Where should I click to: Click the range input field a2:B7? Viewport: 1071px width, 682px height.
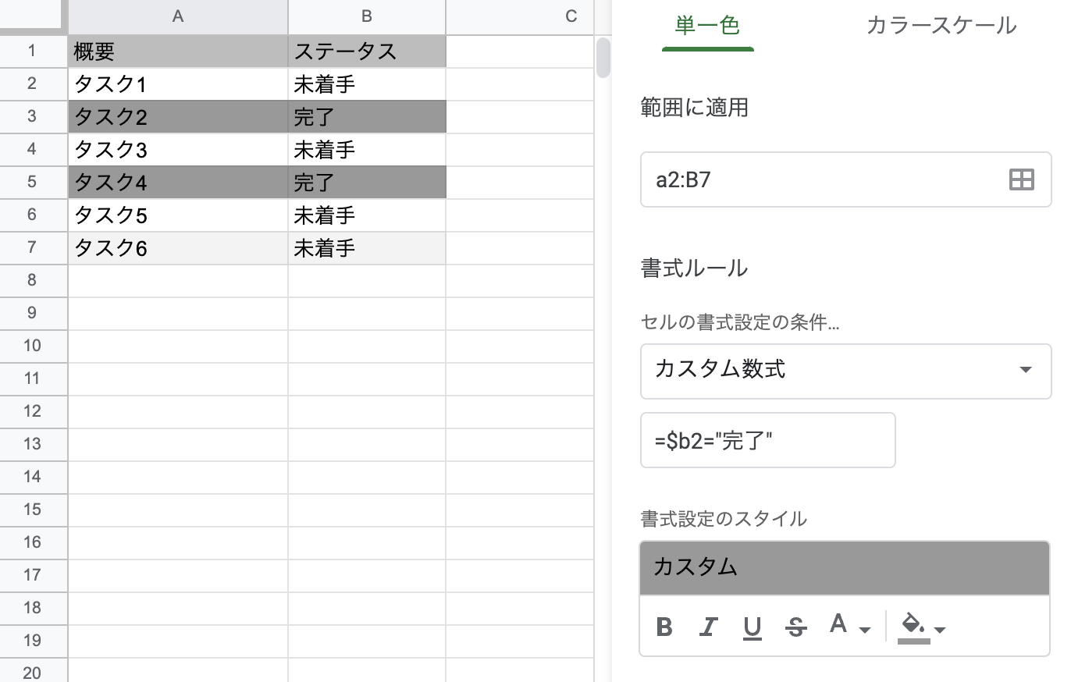coord(845,179)
